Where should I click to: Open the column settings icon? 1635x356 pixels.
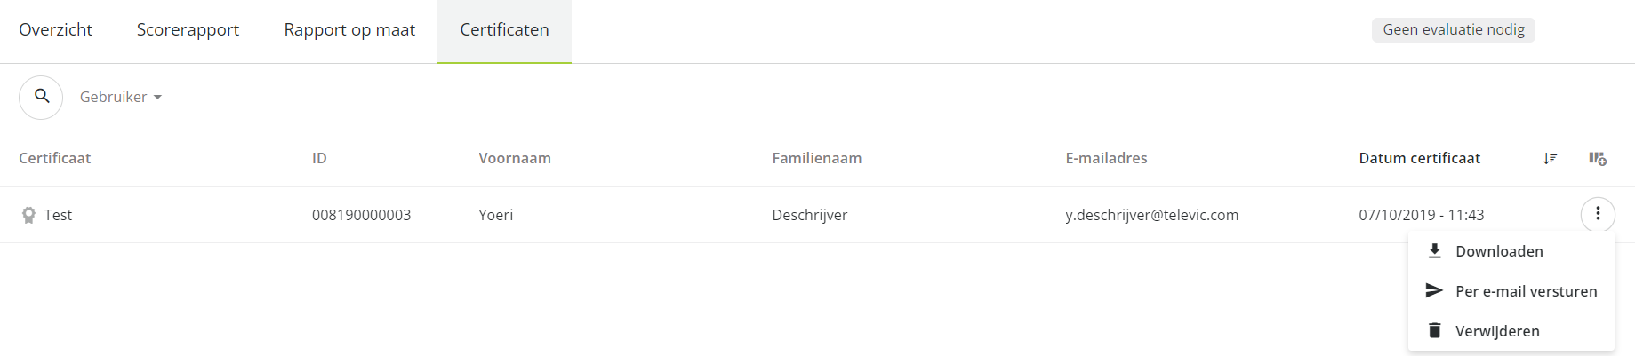(1598, 158)
